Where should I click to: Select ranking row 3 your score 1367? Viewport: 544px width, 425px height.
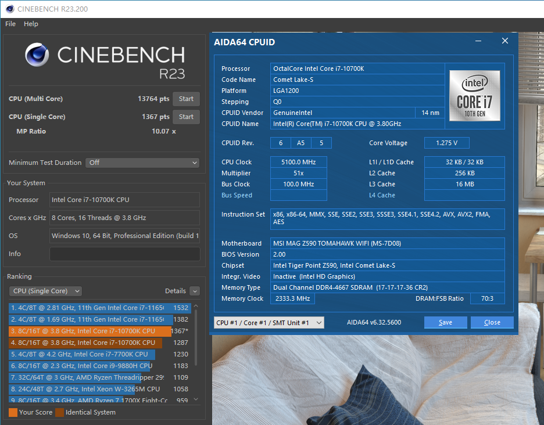(x=99, y=331)
